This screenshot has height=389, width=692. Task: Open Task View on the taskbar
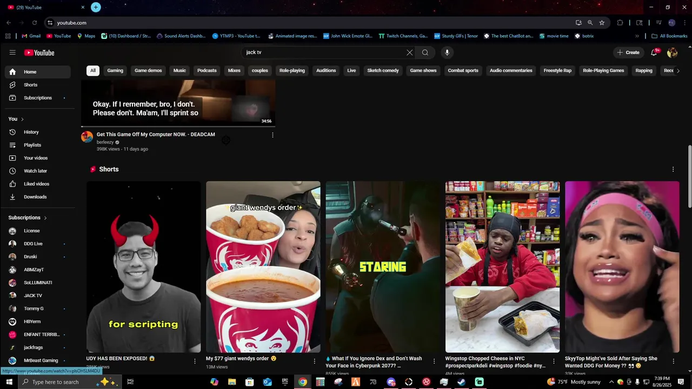[130, 382]
